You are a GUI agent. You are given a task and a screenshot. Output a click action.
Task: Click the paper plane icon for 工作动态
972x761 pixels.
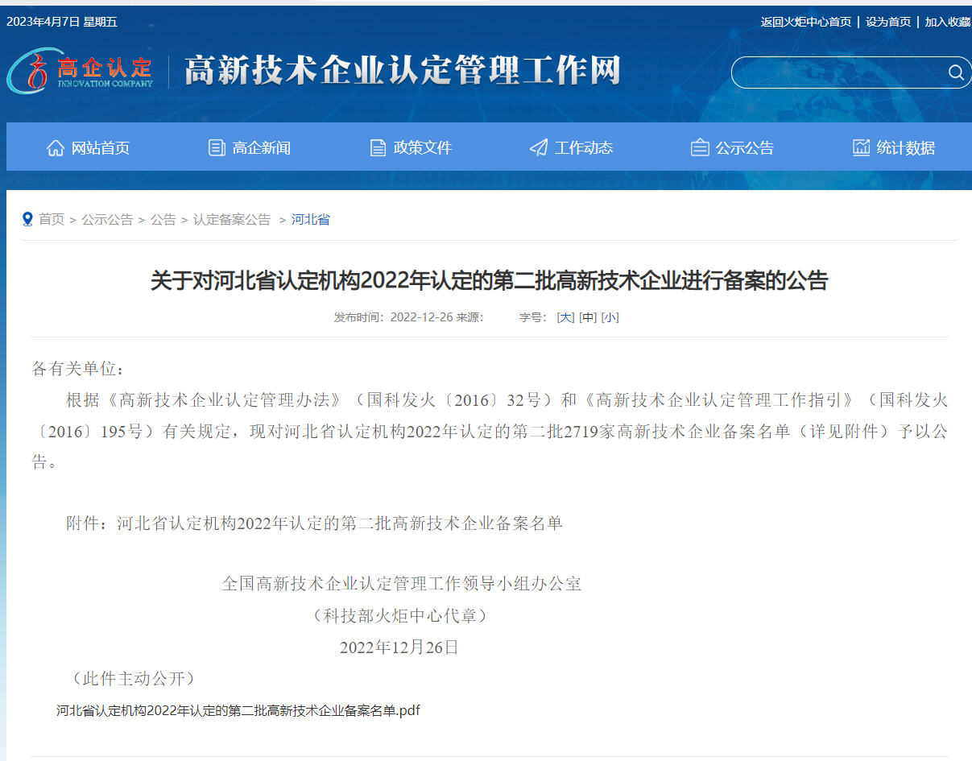[x=539, y=147]
